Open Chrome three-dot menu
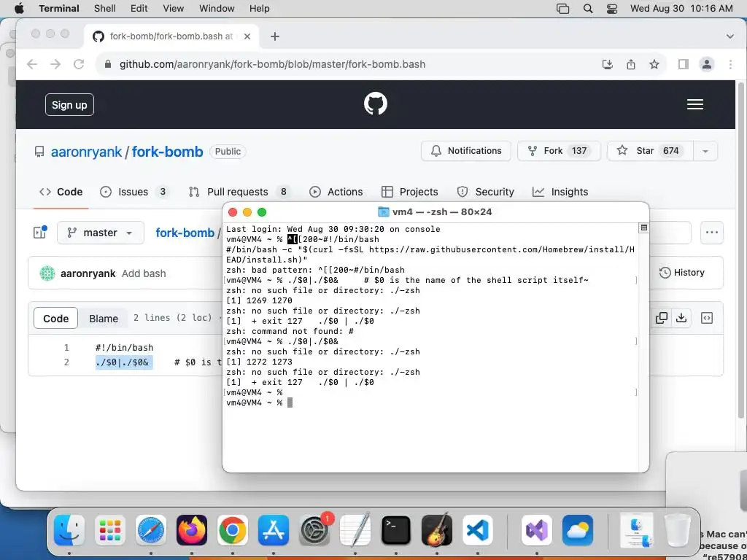 (730, 64)
